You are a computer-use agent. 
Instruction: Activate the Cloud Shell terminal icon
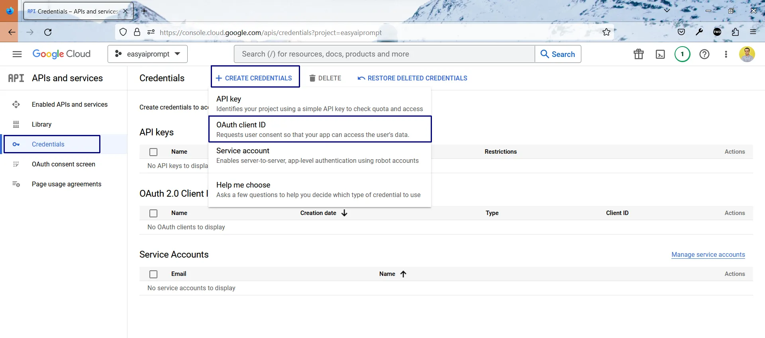tap(660, 54)
